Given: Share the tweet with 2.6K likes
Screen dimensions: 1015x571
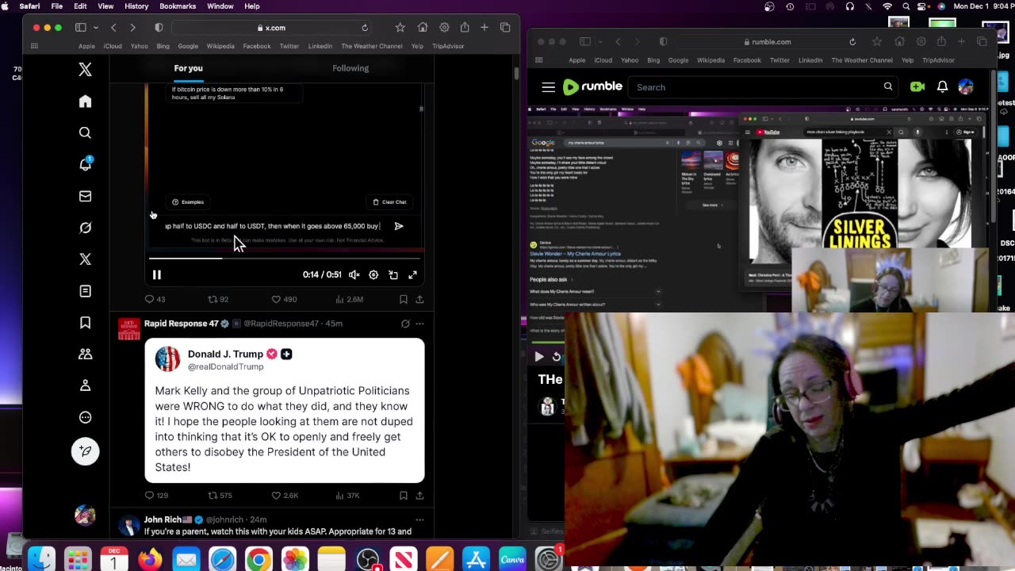Looking at the screenshot, I should [x=419, y=496].
